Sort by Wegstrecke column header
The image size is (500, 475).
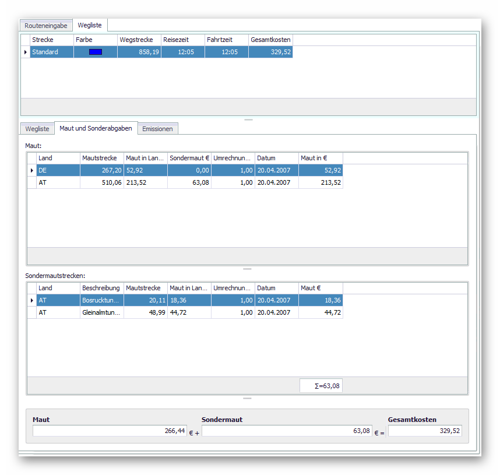pyautogui.click(x=139, y=40)
